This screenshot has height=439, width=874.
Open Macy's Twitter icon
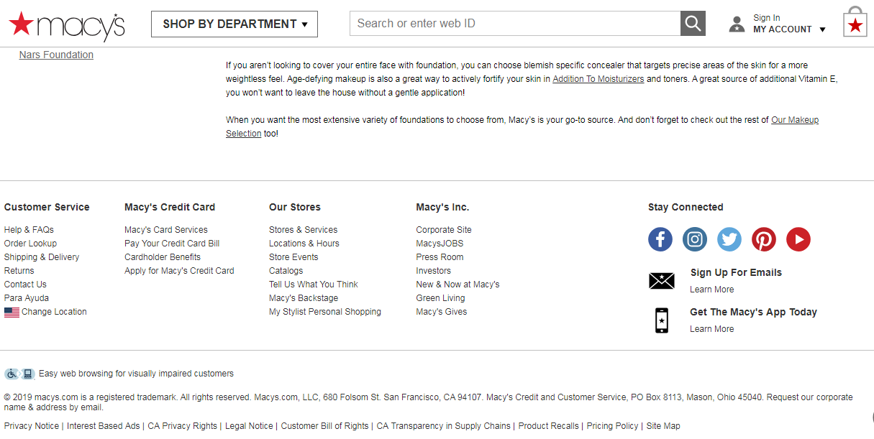729,239
